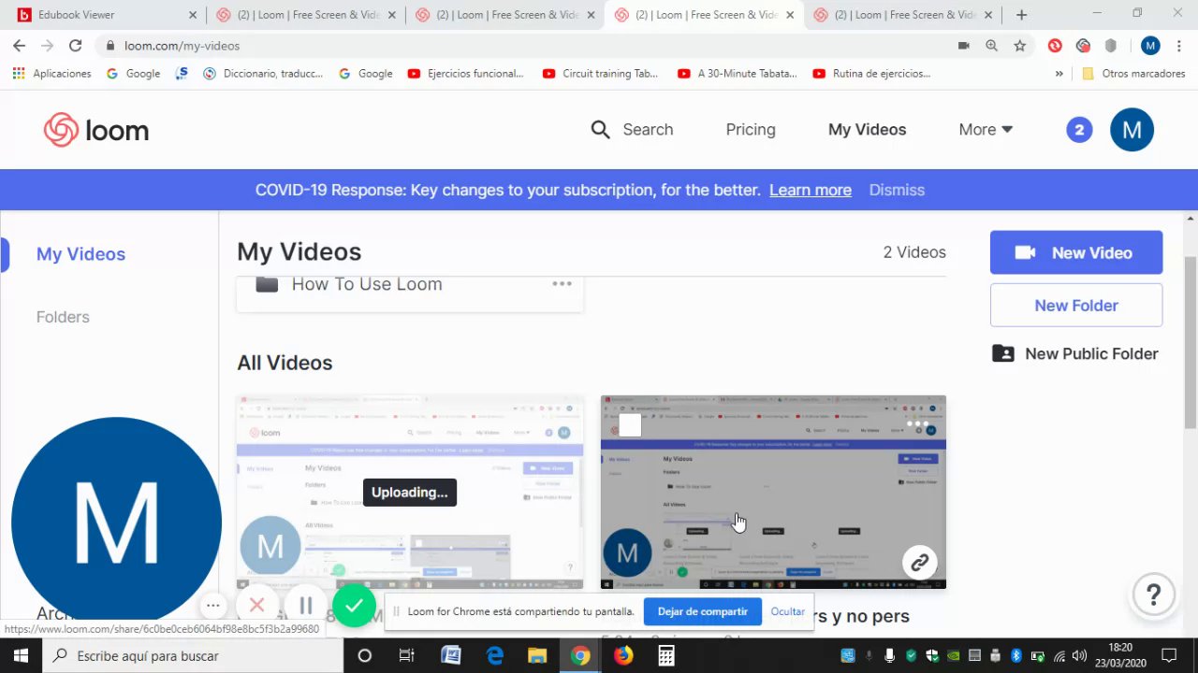
Task: Open the Aplicaciones bookmarks shortcut
Action: pyautogui.click(x=52, y=74)
